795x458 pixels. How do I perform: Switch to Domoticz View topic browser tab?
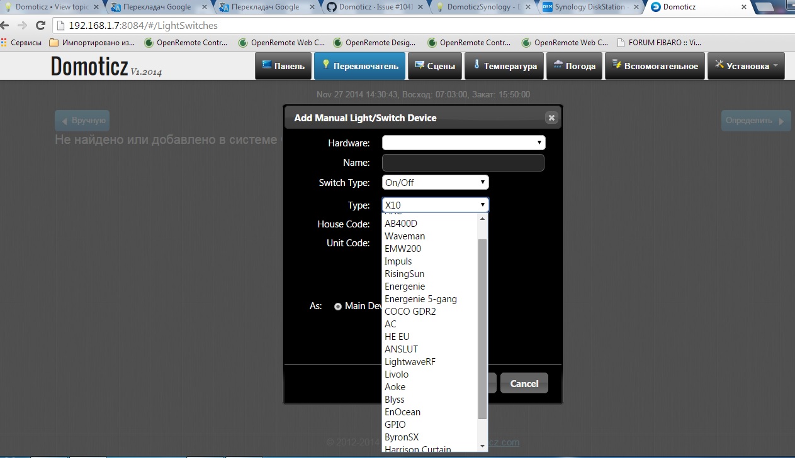click(50, 7)
